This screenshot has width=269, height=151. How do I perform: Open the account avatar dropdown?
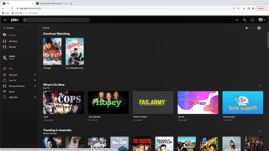(x=262, y=20)
